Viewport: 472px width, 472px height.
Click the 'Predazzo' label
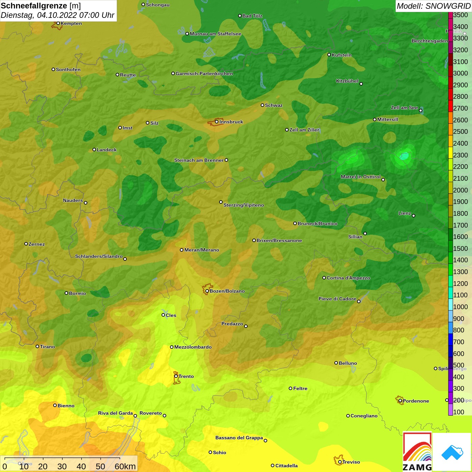coord(232,324)
